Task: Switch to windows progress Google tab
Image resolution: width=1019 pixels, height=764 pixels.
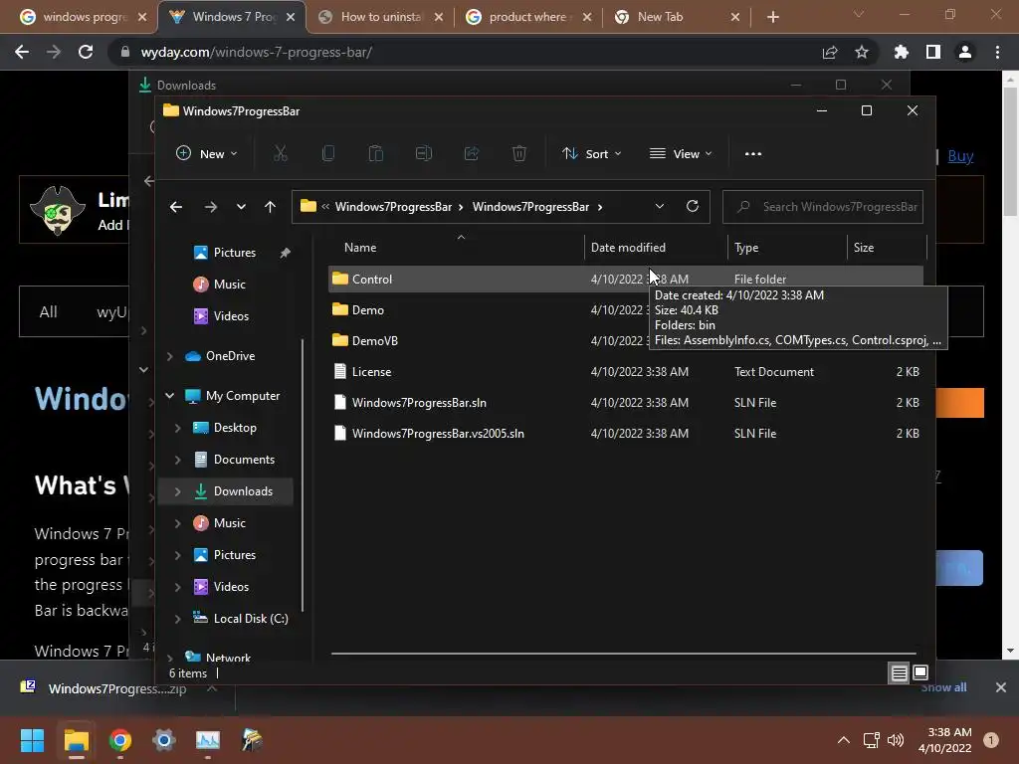Action: coord(85,17)
